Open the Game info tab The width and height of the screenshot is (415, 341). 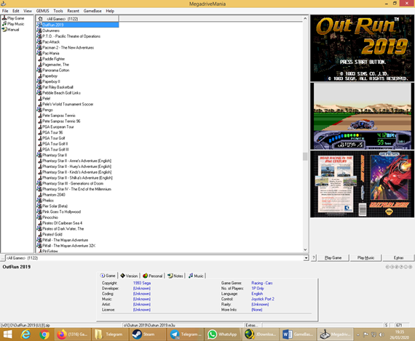108,276
